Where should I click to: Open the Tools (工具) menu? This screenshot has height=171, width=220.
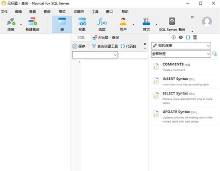[x=95, y=12]
